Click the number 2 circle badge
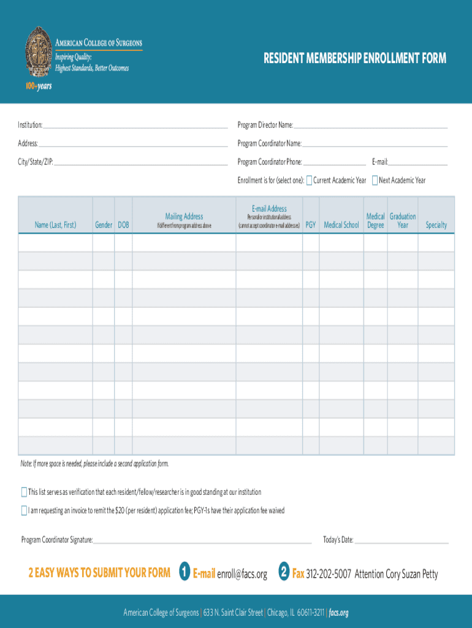 283,572
